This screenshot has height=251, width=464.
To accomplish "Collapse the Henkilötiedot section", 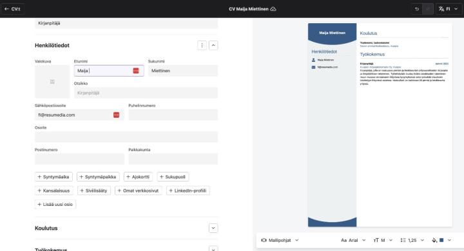I will 213,45.
